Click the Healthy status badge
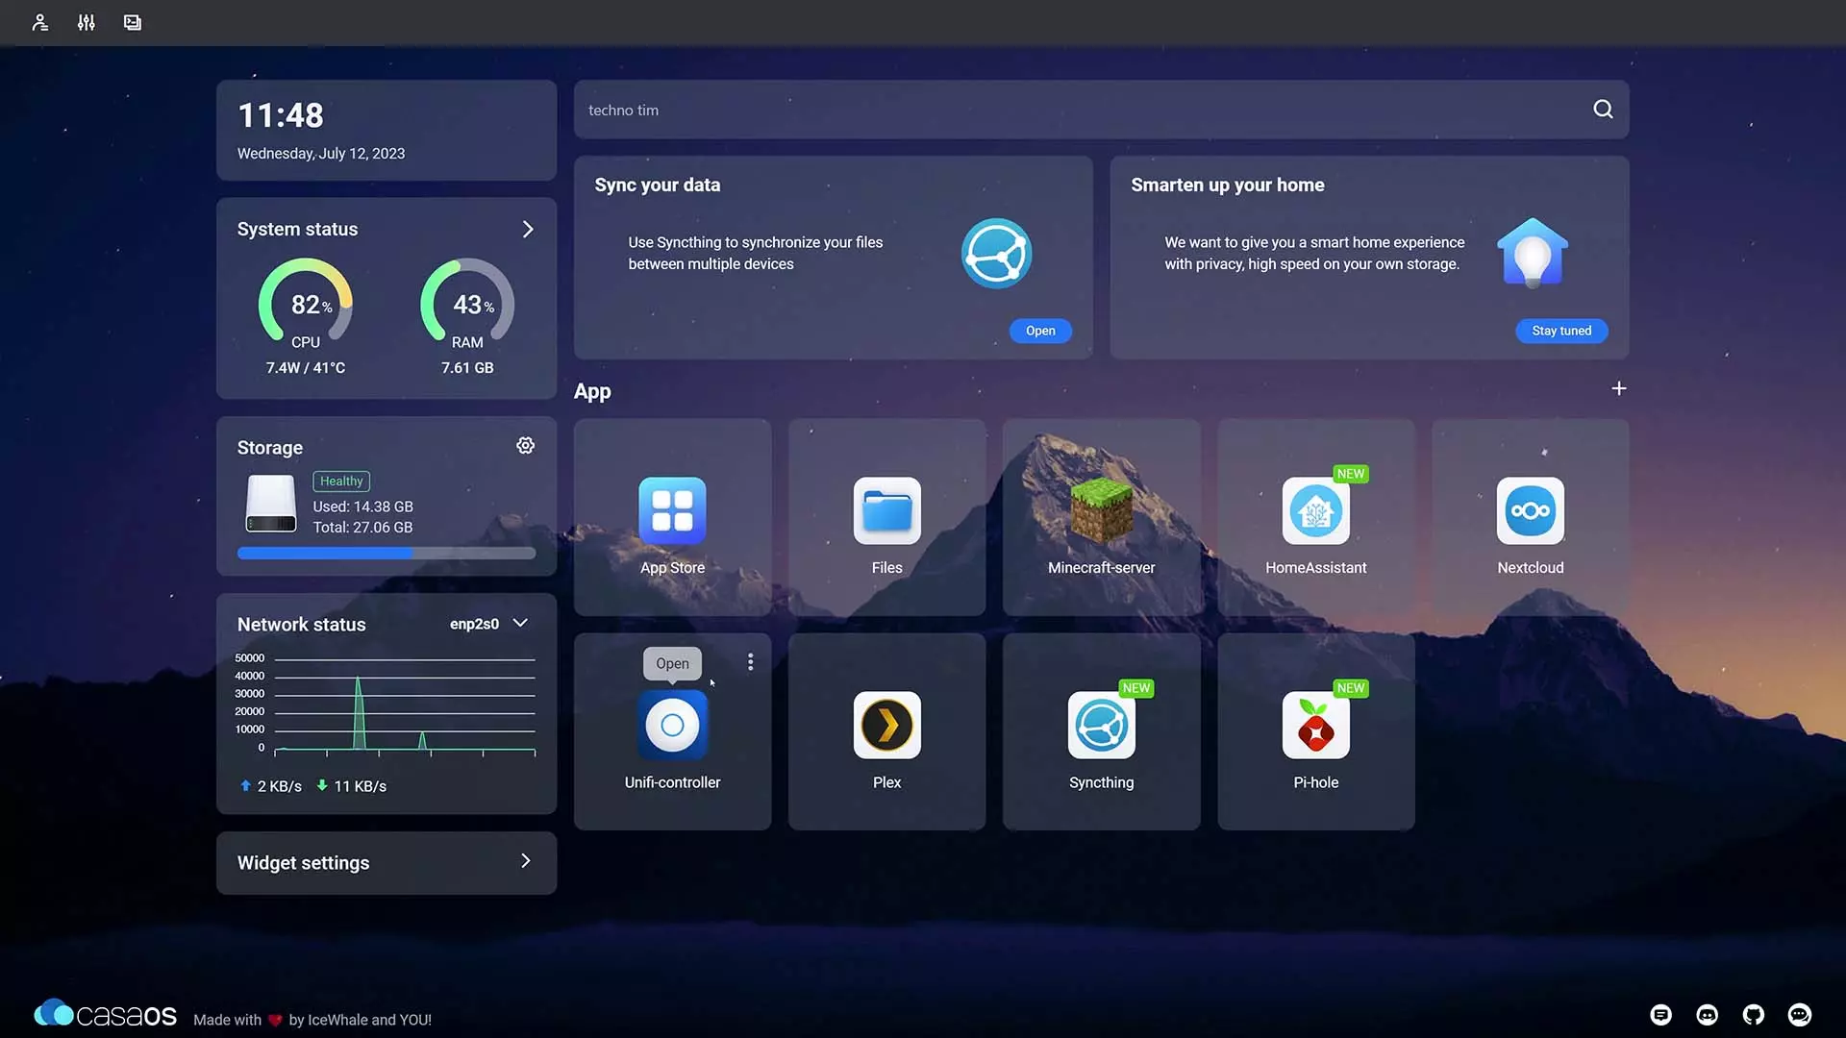The width and height of the screenshot is (1846, 1038). coord(341,481)
